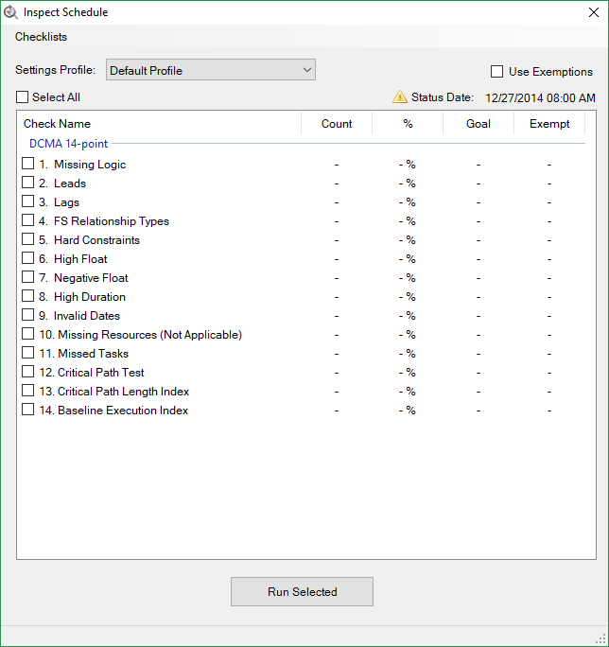
Task: Close the Inspect Schedule window
Action: click(x=593, y=12)
